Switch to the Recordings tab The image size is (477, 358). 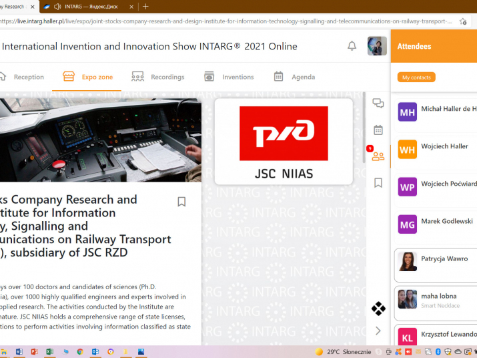(x=157, y=77)
